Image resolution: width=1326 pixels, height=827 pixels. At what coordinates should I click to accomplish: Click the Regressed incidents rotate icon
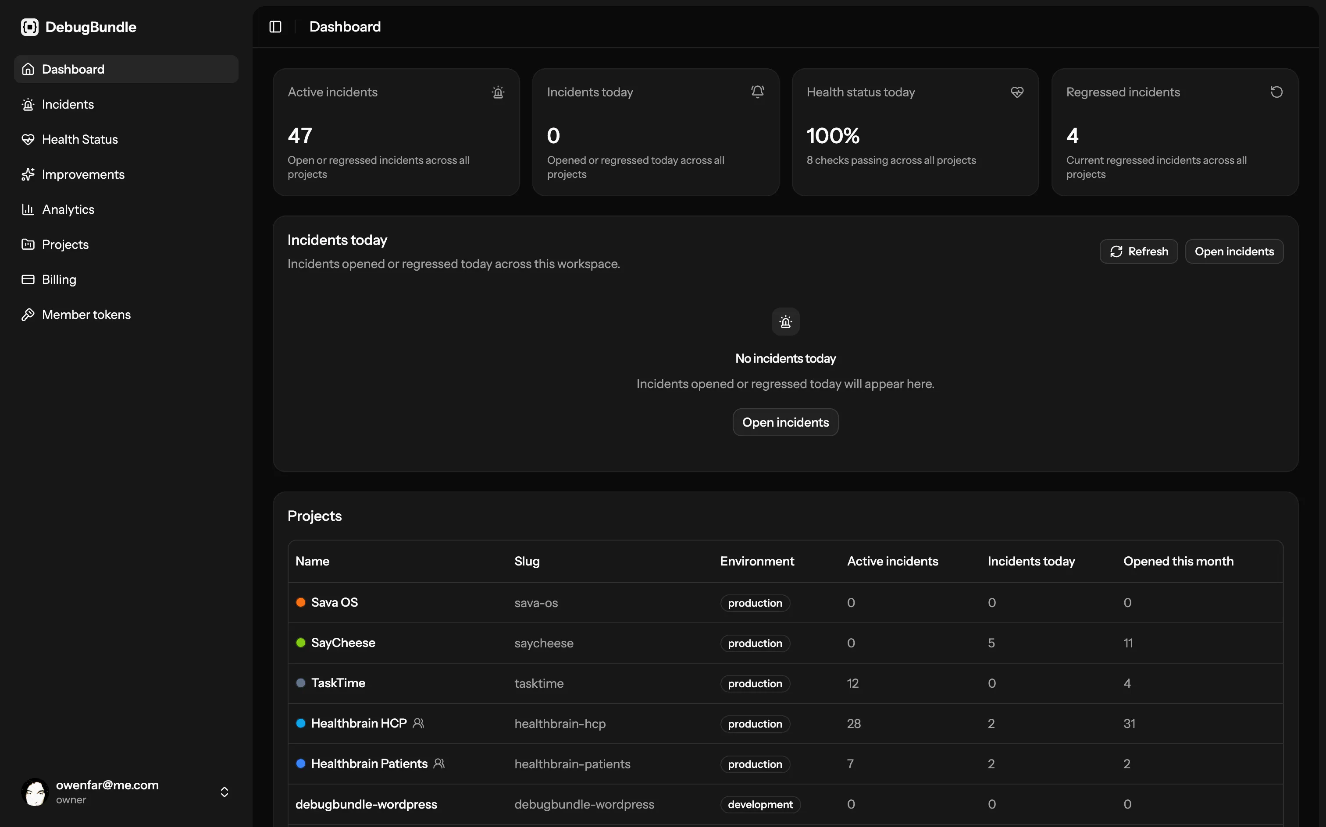coord(1276,92)
